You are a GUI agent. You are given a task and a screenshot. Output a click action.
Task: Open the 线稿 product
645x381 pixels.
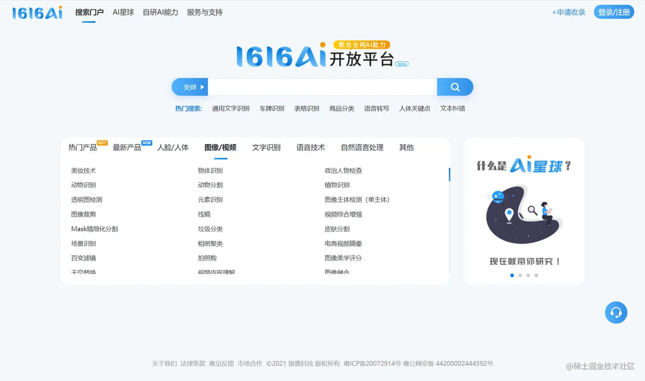pos(204,214)
